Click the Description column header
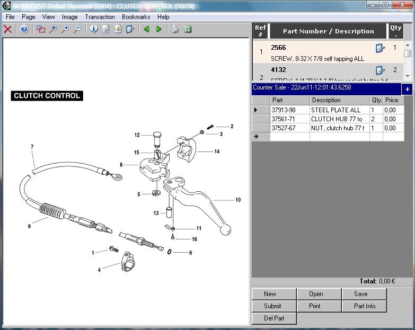Image resolution: width=415 pixels, height=330 pixels. pyautogui.click(x=340, y=101)
